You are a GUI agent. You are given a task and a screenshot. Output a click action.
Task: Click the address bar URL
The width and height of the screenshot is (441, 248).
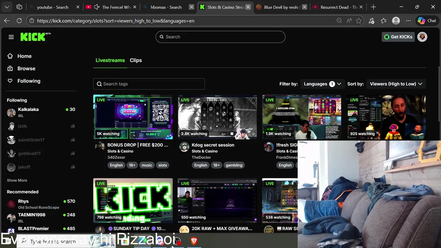[116, 21]
